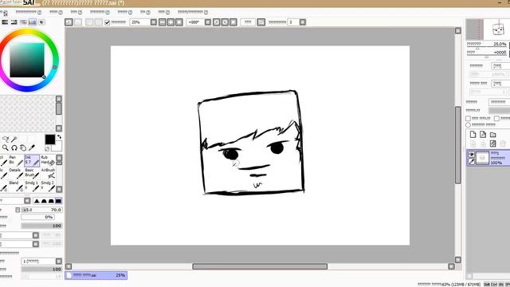Toggle the color mixer panel button
Viewport: 510px width, 287px height.
[23, 22]
